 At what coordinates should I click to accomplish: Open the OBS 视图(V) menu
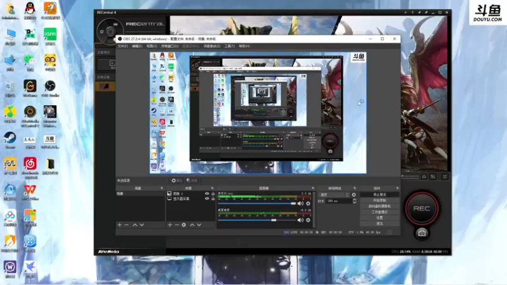tap(151, 46)
